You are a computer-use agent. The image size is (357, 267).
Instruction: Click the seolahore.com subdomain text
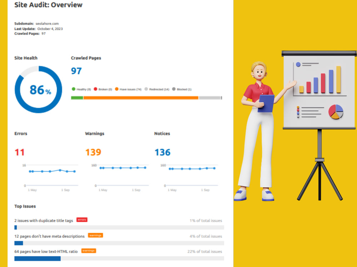pyautogui.click(x=47, y=23)
